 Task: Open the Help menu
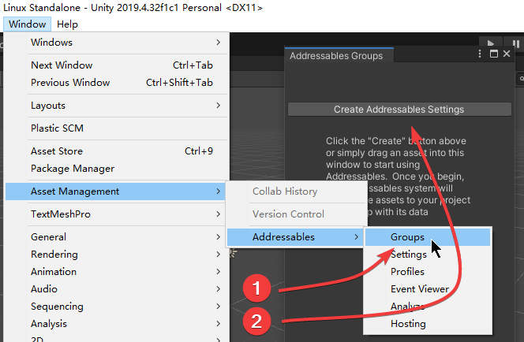[x=67, y=24]
